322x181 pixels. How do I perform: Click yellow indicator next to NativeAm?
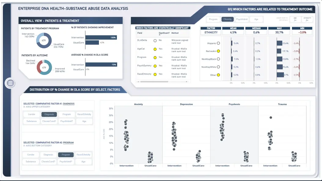click(x=218, y=51)
